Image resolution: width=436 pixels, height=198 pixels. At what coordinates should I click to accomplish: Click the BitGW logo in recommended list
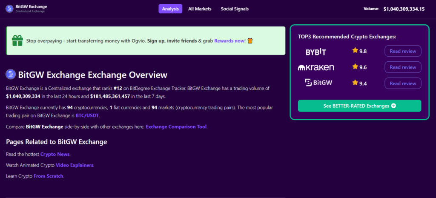(x=319, y=83)
